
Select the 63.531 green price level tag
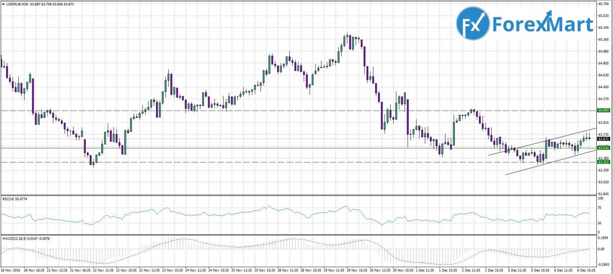tap(604, 148)
